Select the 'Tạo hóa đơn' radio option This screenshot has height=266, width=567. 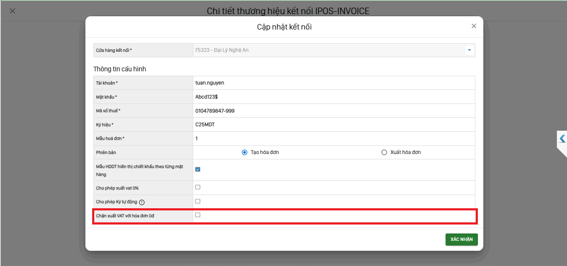point(245,152)
